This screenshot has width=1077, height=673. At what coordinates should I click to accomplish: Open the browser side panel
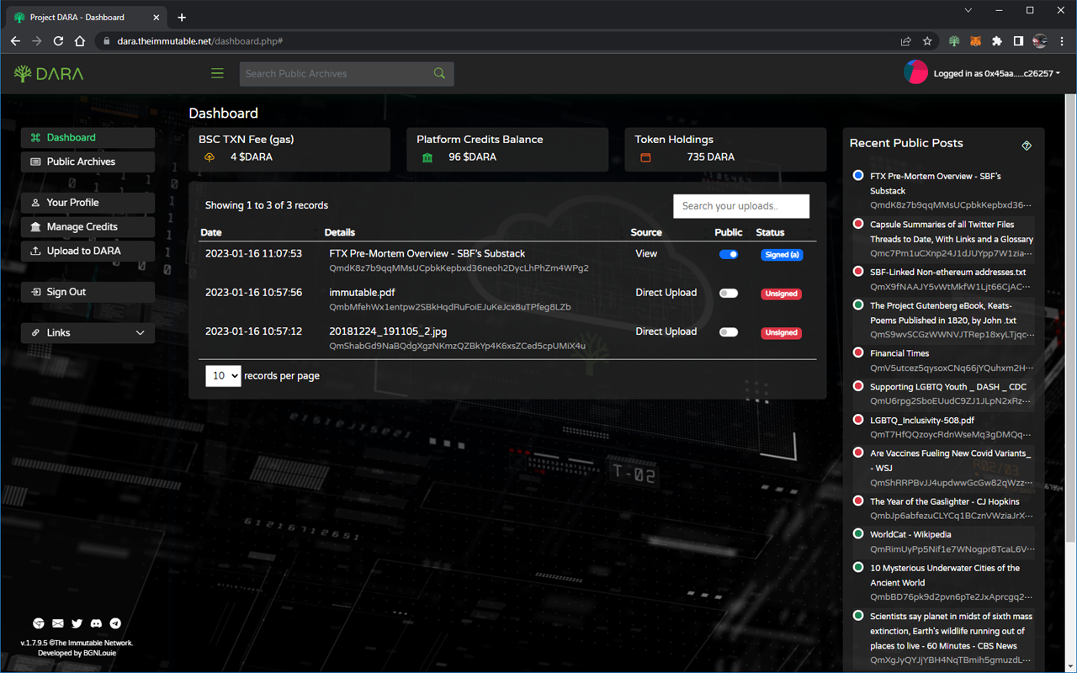pos(1018,40)
